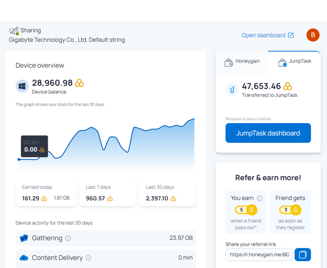Click the Transferred to JumpTask arrow icon
This screenshot has width=327, height=268.
click(x=232, y=89)
